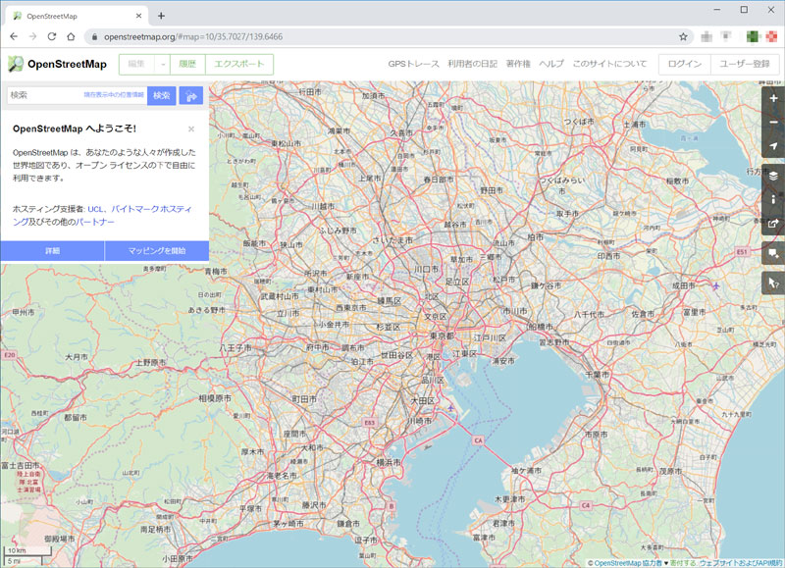The image size is (785, 568).
Task: Click the blue 検索 search button
Action: click(161, 95)
